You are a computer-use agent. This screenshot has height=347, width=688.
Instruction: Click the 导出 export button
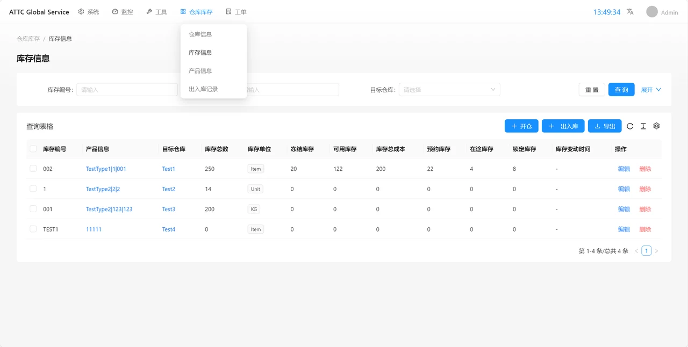click(x=605, y=126)
